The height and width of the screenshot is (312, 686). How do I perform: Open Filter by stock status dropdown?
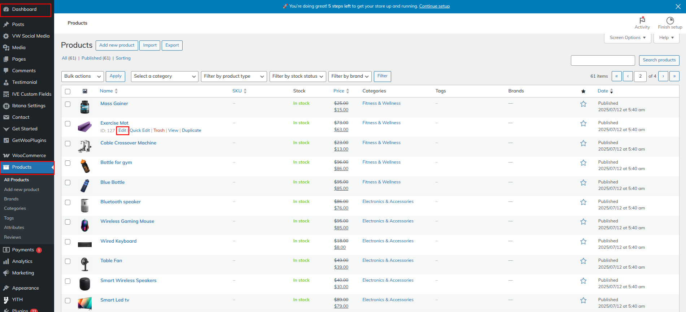tap(298, 76)
